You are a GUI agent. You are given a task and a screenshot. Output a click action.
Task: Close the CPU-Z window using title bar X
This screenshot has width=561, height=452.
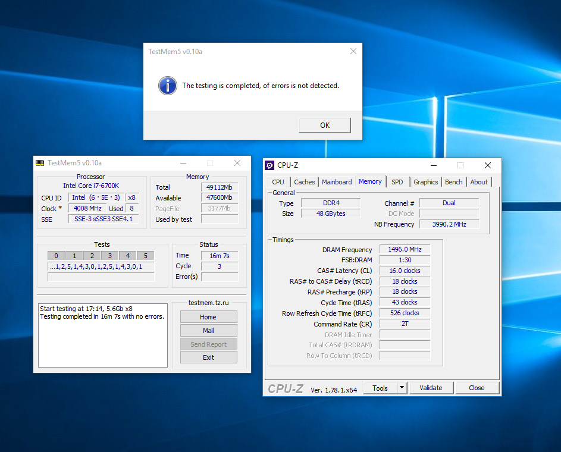(488, 165)
